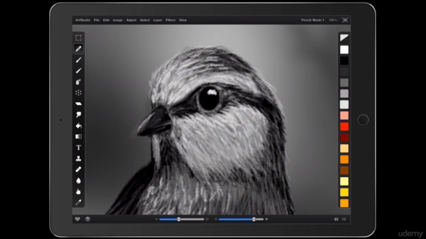Select the Blur drop tool
Image resolution: width=426 pixels, height=239 pixels.
[x=79, y=181]
